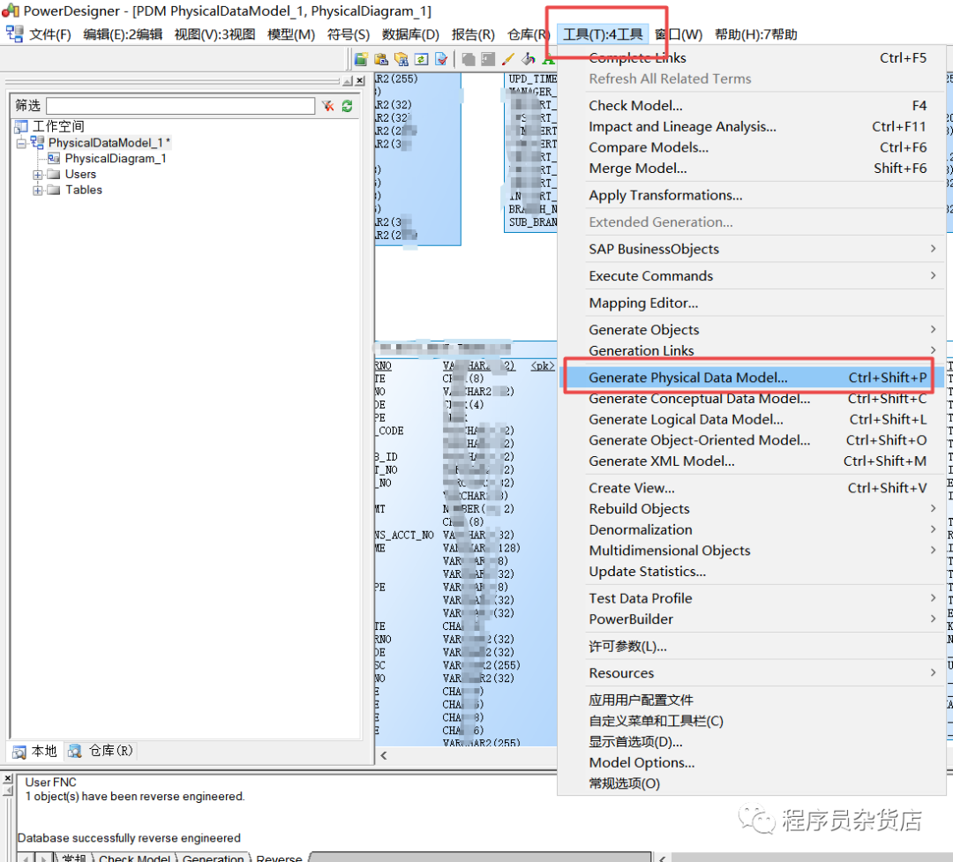Viewport: 953px width, 862px height.
Task: Open the 符号(S) menu
Action: pyautogui.click(x=349, y=34)
